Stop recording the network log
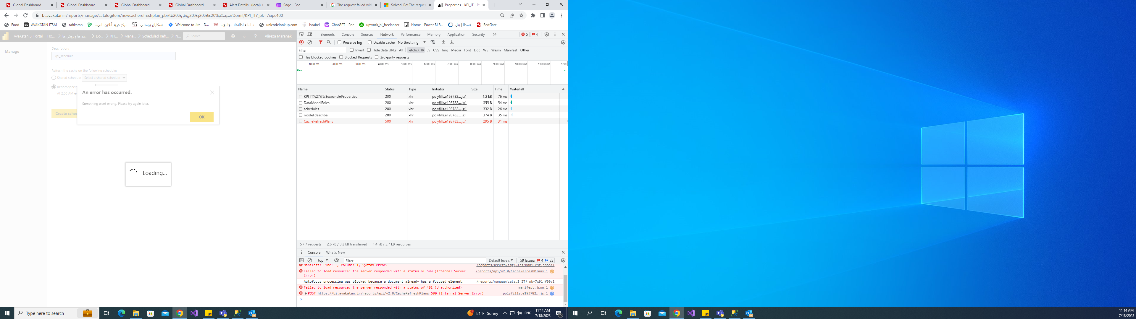 (x=302, y=42)
